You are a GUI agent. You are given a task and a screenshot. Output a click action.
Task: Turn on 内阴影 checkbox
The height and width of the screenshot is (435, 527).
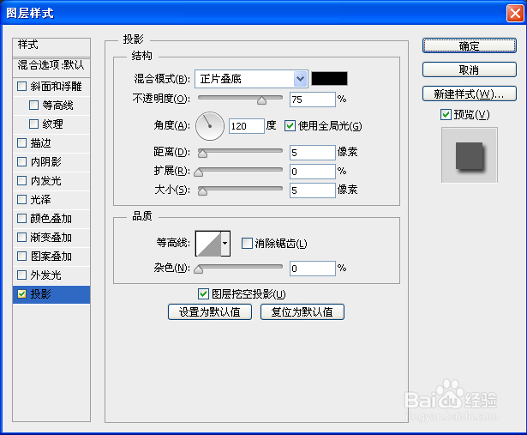(x=21, y=162)
